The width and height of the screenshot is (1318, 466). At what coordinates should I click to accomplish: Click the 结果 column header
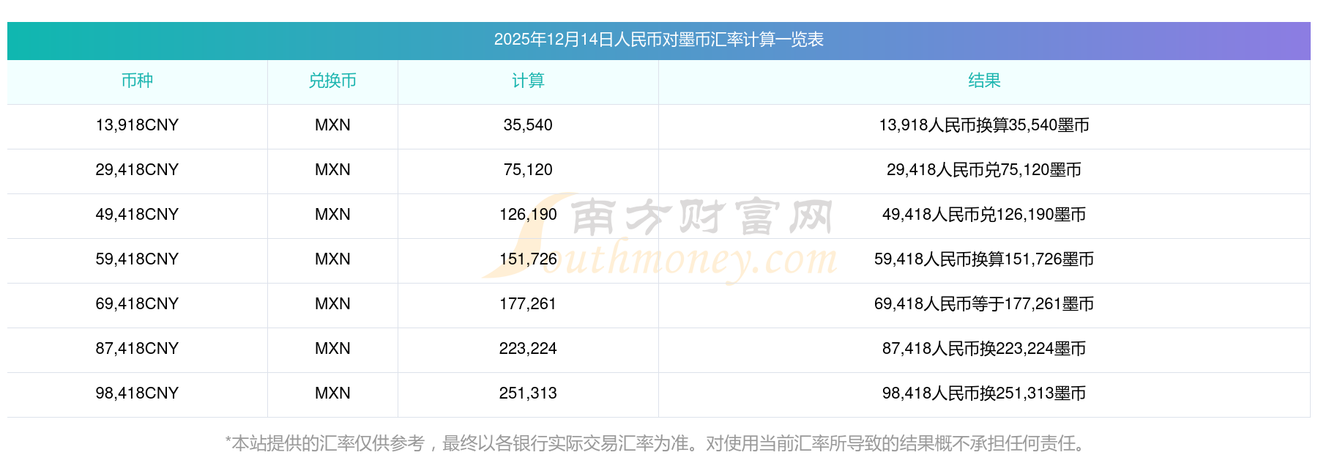coord(984,81)
